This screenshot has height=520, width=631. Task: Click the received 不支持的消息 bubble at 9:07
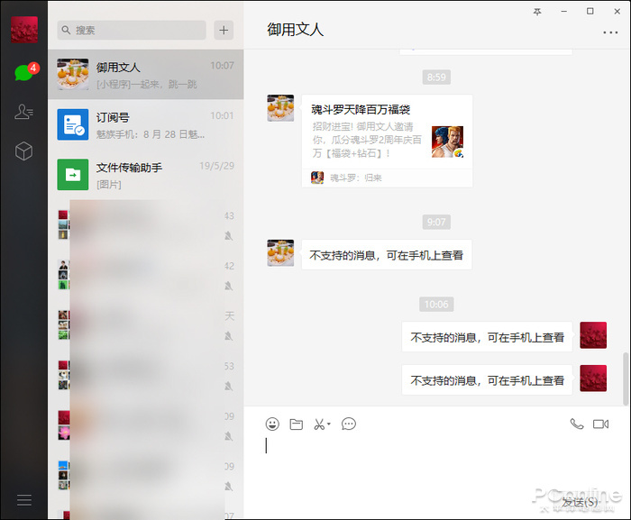click(387, 255)
